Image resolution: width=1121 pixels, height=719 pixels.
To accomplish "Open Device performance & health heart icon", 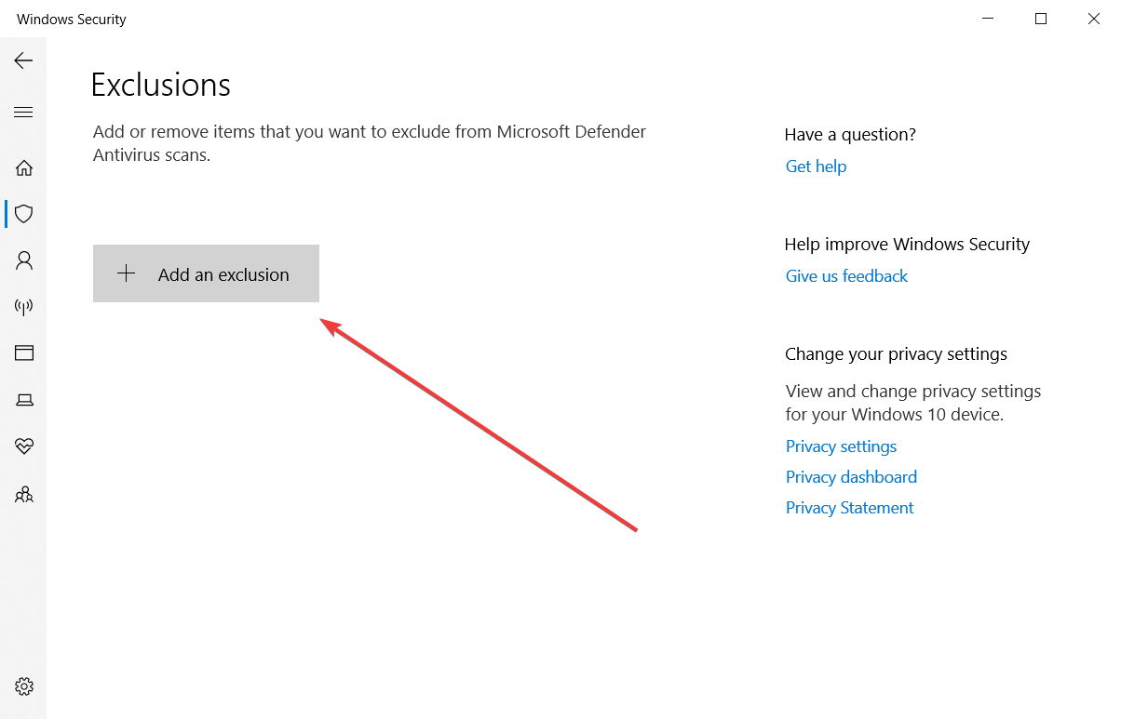I will 24,446.
